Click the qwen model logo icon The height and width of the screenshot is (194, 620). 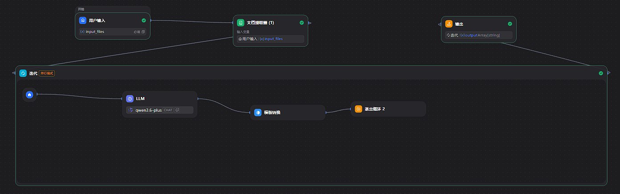point(131,110)
